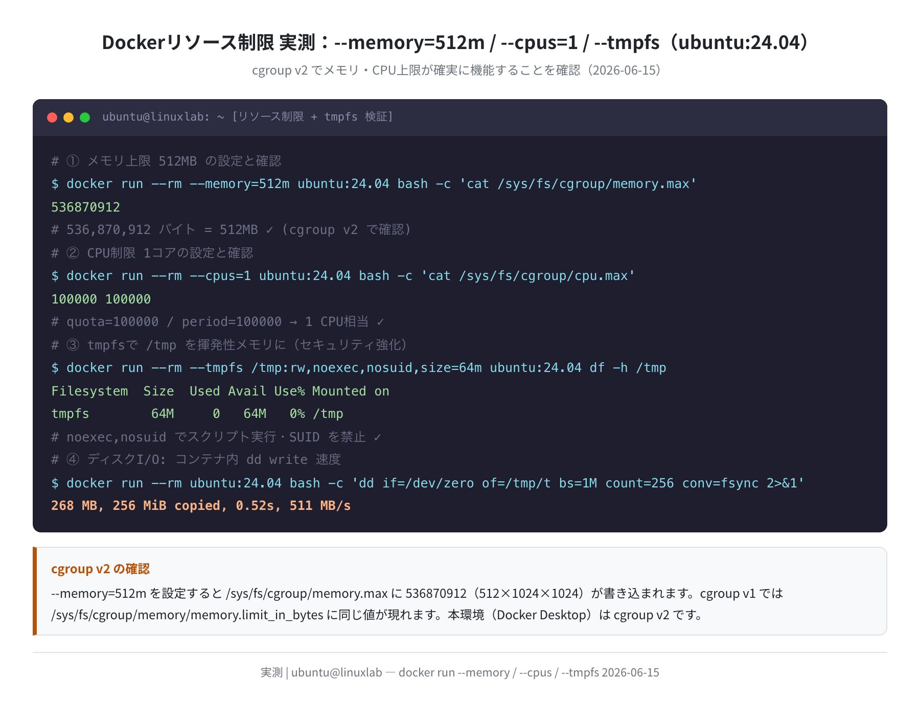Click the yellow minimize dot in terminal title bar
Screen dimensions: 920x701
coord(68,118)
